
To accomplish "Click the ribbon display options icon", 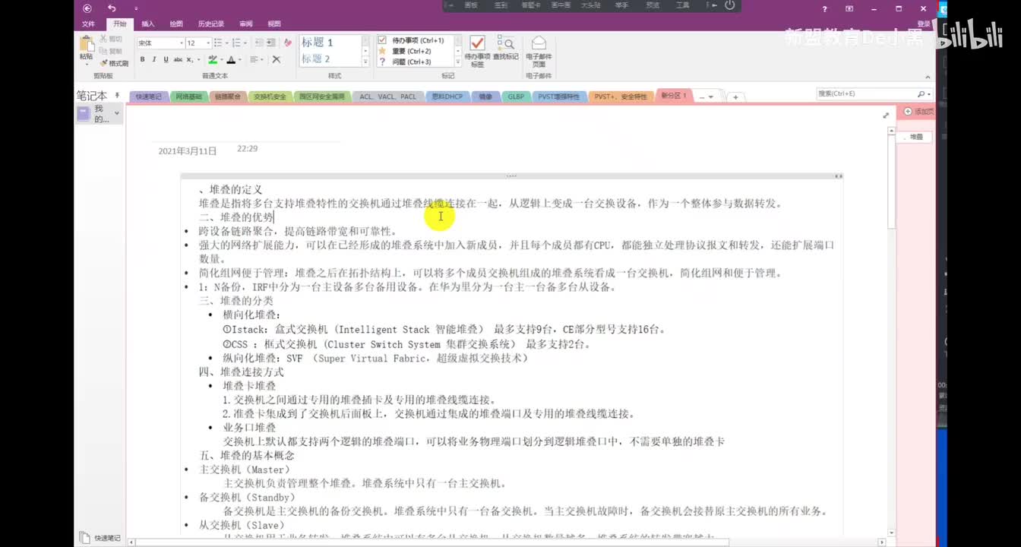I will [849, 9].
